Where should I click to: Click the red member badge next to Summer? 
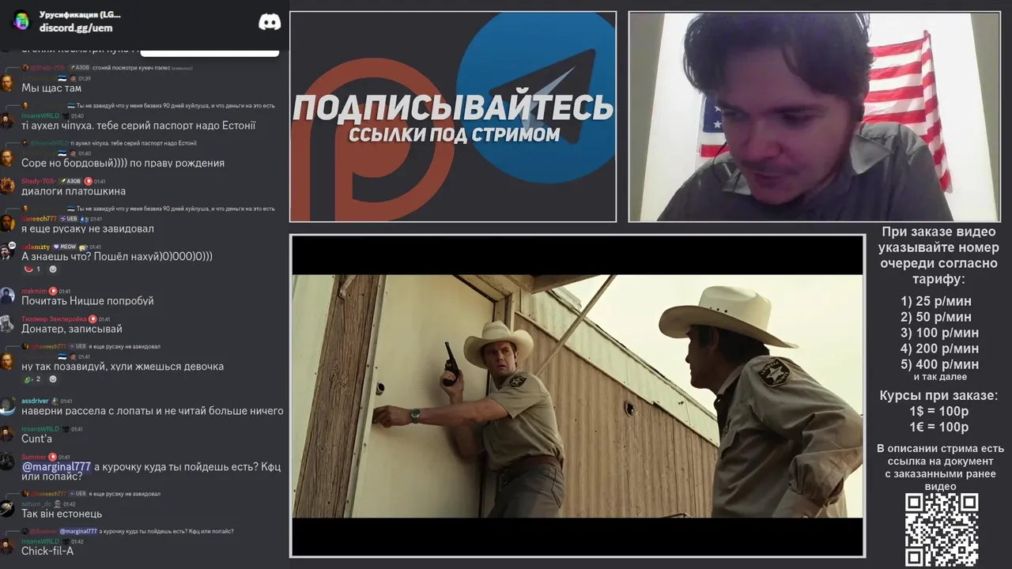tap(52, 457)
